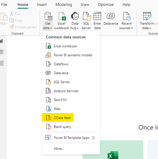Click the green Excel card on canvas
Screen dimensions: 158x159
113,150
